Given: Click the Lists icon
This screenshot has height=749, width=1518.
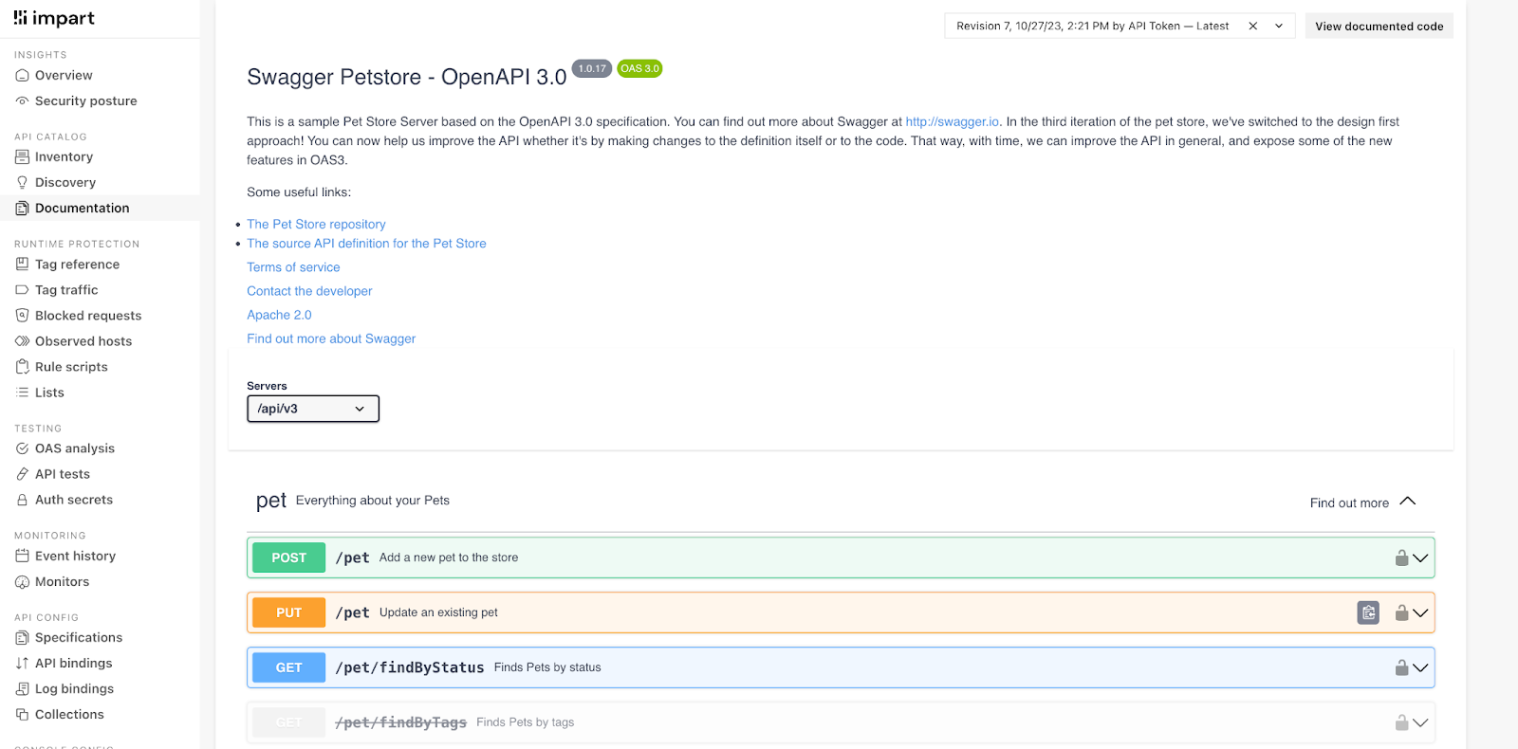Looking at the screenshot, I should pyautogui.click(x=22, y=393).
